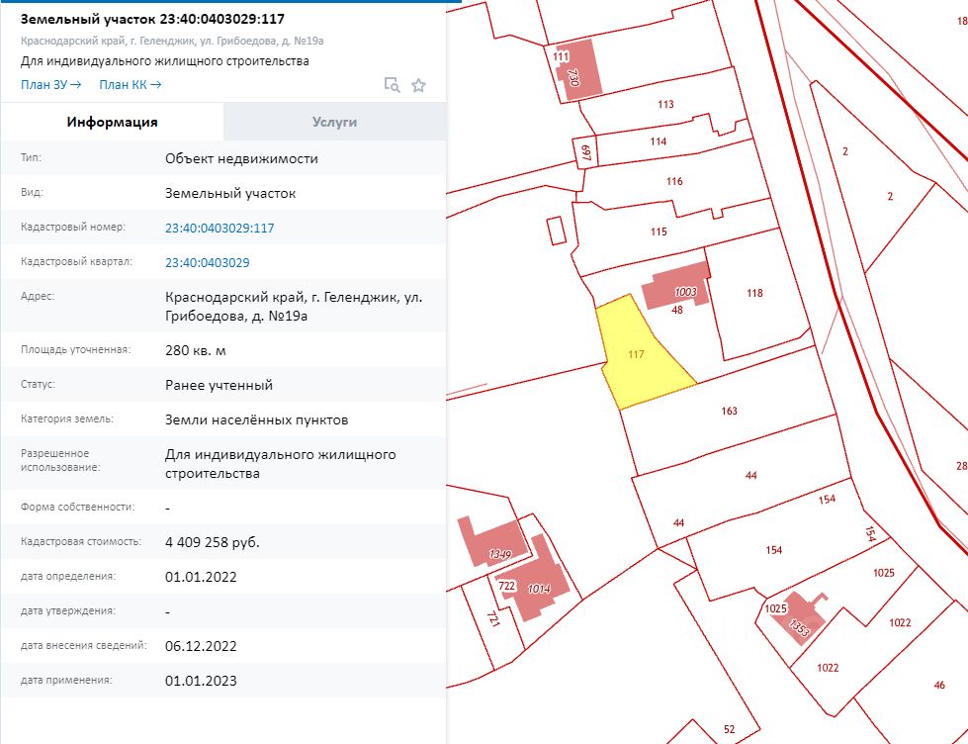Select the Информация tab
Viewport: 968px width, 744px height.
tap(112, 122)
